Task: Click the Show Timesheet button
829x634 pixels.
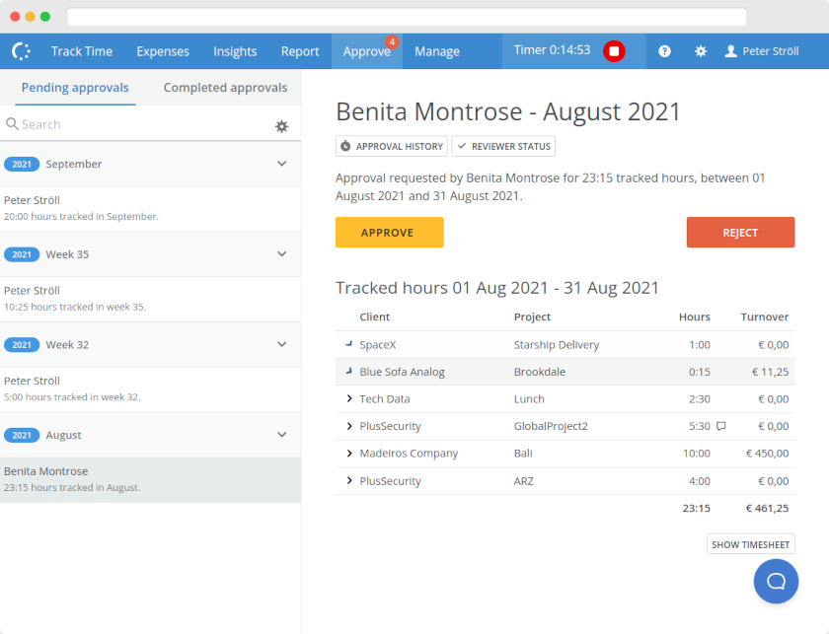Action: pyautogui.click(x=750, y=543)
